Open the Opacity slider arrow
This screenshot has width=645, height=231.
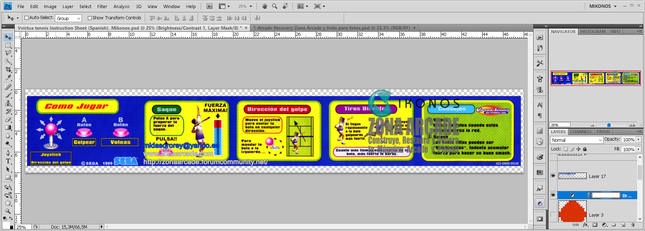(x=639, y=140)
